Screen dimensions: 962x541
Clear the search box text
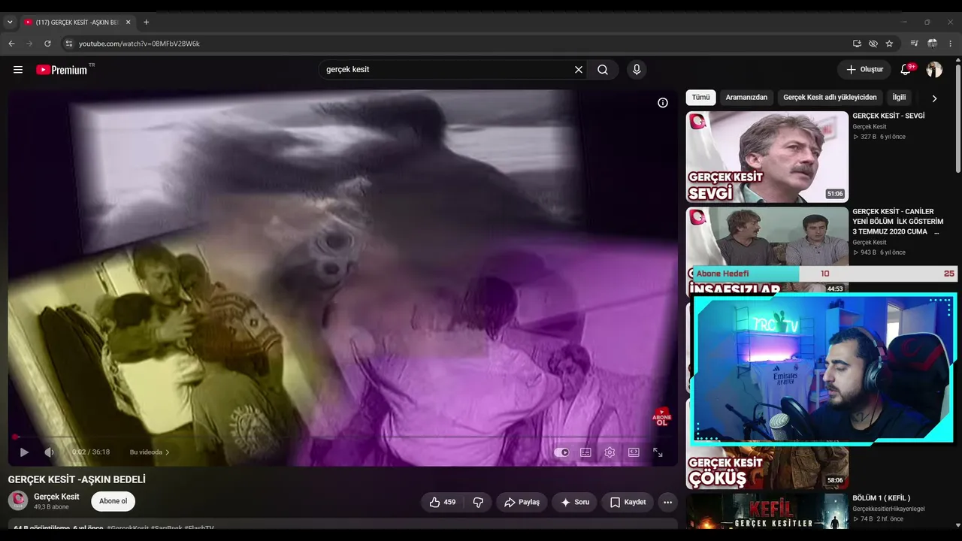click(579, 70)
